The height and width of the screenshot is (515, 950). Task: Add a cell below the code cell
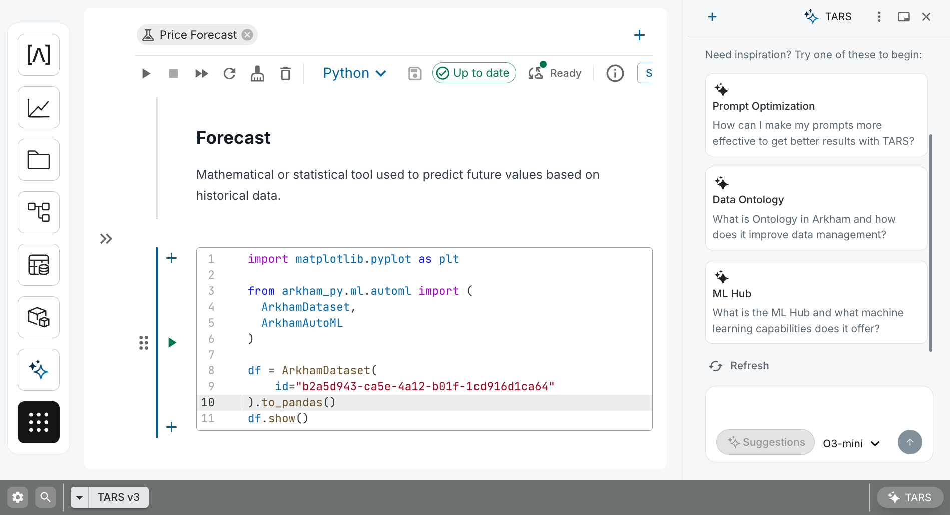coord(171,427)
